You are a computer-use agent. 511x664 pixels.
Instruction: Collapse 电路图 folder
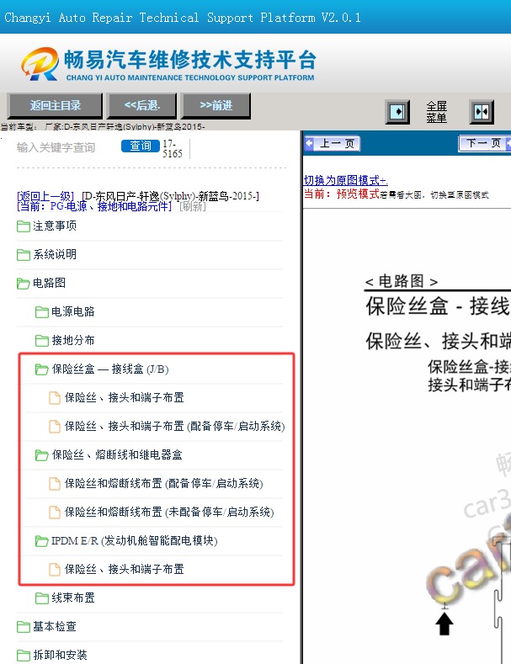(49, 283)
